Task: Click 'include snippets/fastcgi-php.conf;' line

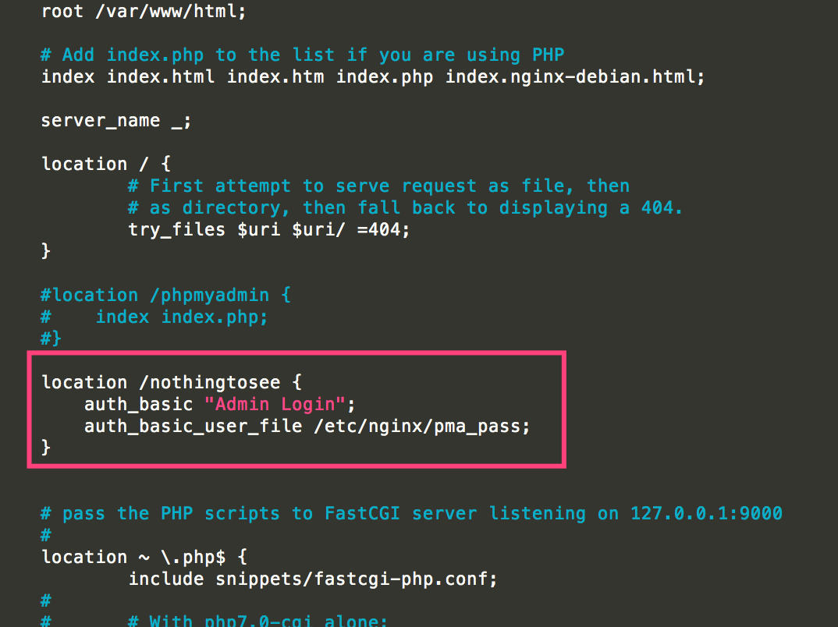Action: click(x=313, y=579)
